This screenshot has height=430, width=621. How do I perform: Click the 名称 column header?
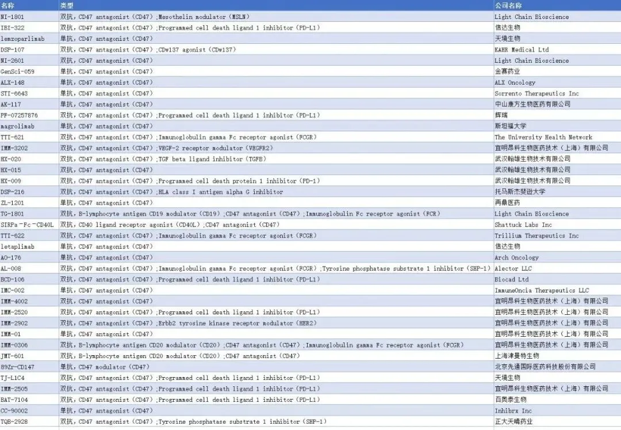coord(29,6)
